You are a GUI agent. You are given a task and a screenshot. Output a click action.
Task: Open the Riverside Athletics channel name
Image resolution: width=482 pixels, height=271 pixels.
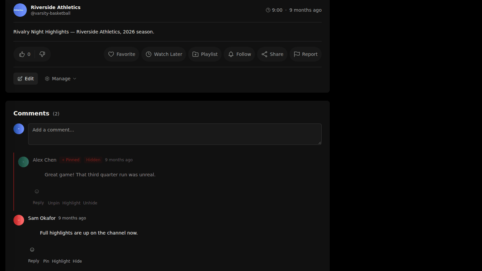coord(56,7)
